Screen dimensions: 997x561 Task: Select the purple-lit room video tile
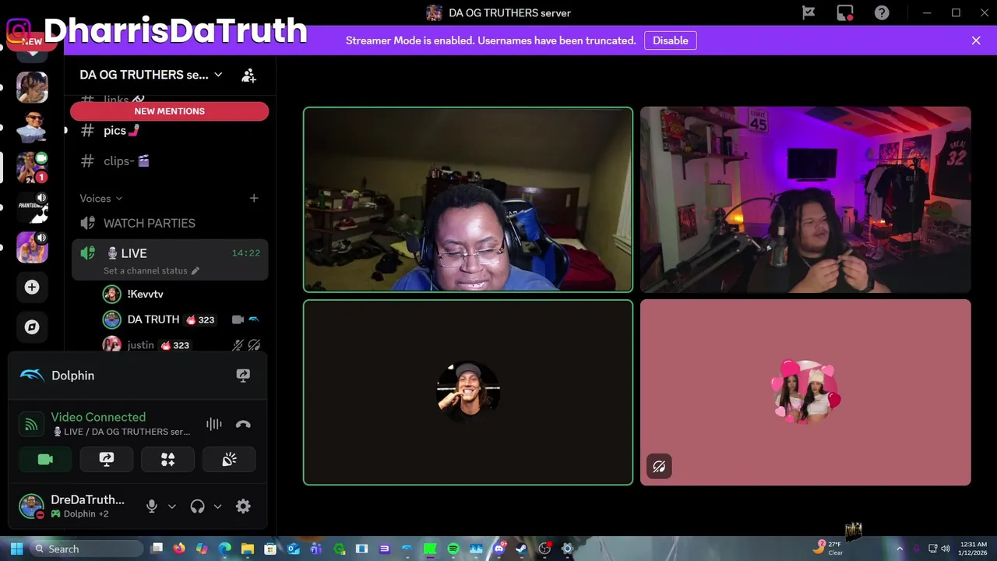[805, 199]
